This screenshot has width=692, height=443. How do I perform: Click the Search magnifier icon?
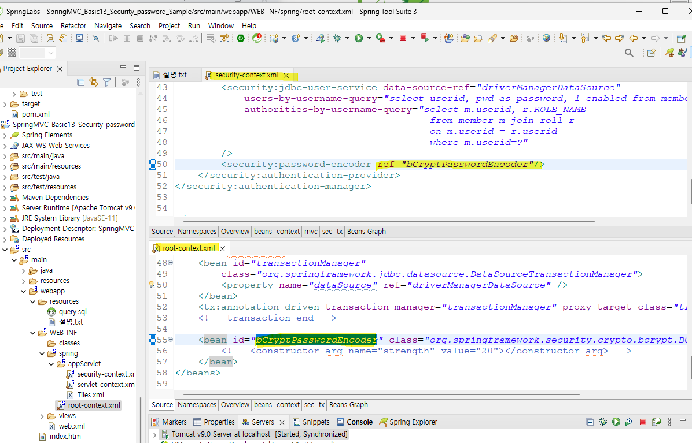pyautogui.click(x=629, y=53)
